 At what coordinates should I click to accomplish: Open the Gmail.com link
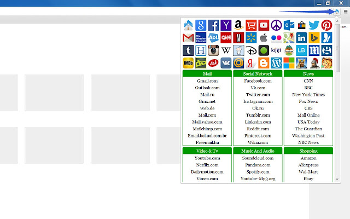(207, 81)
